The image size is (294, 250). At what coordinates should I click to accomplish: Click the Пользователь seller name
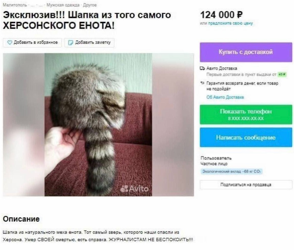click(216, 158)
